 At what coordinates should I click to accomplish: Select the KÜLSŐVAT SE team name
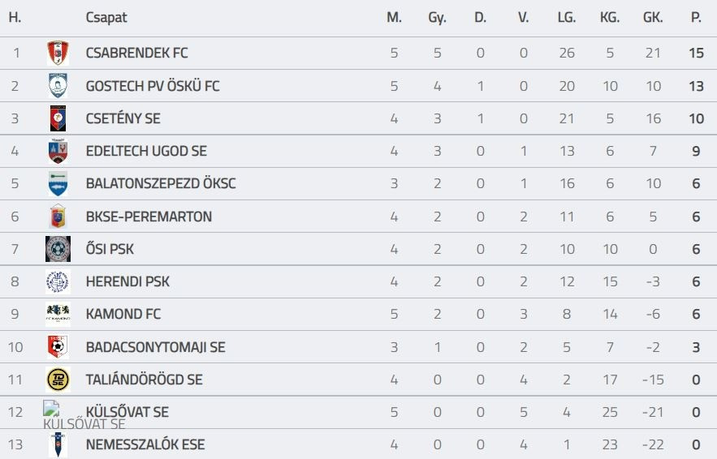click(x=127, y=412)
